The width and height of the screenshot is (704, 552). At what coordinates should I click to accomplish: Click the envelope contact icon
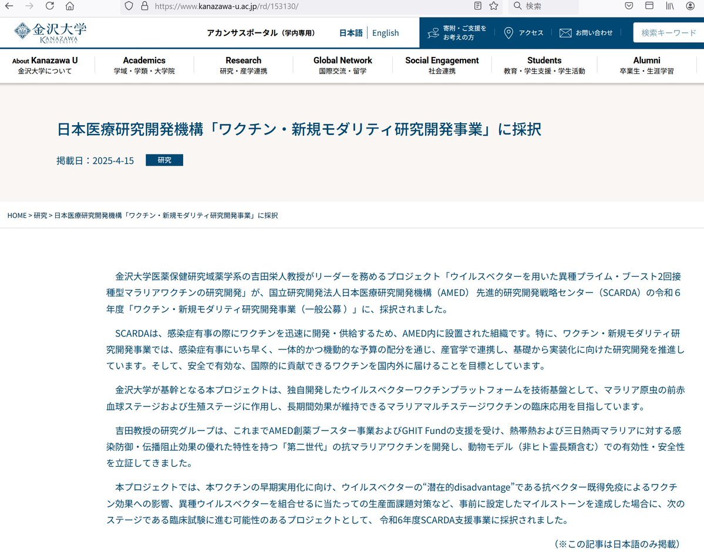(x=565, y=33)
